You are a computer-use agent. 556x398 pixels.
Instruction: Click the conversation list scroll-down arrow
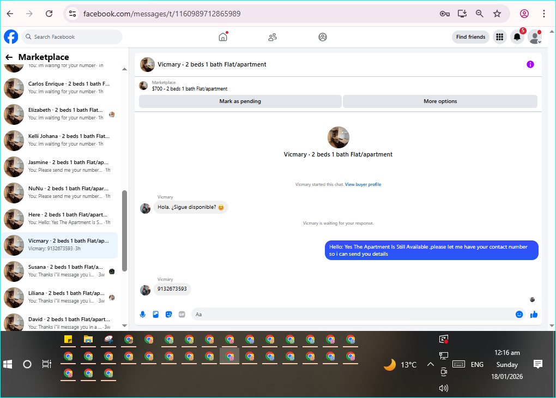click(x=124, y=325)
